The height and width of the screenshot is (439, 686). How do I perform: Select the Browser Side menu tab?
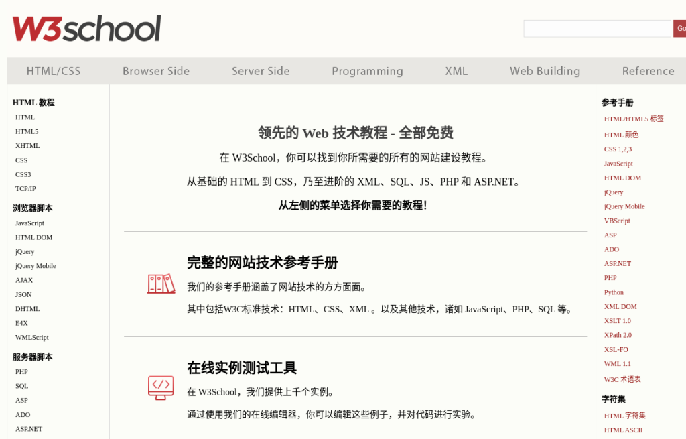pos(155,71)
